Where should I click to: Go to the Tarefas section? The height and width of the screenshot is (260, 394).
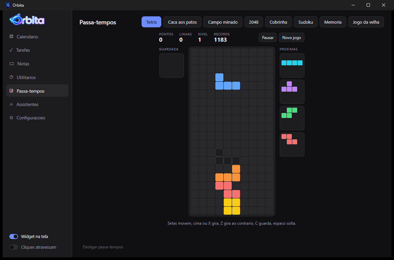[x=37, y=50]
